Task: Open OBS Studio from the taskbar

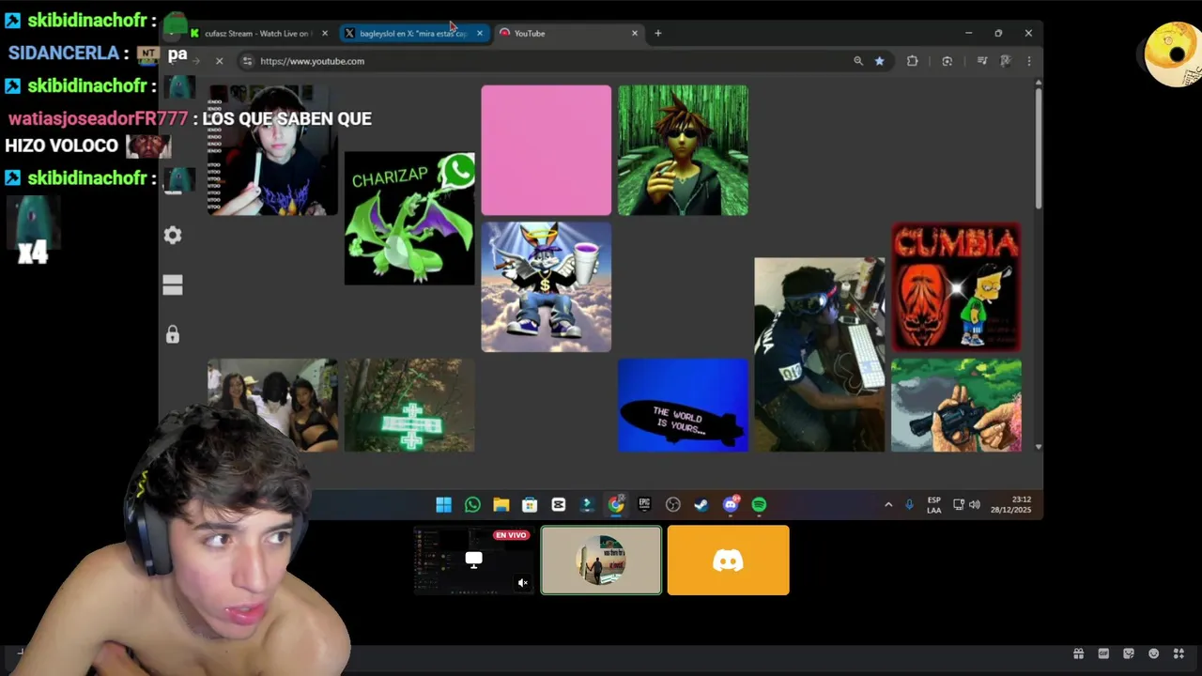Action: (673, 505)
